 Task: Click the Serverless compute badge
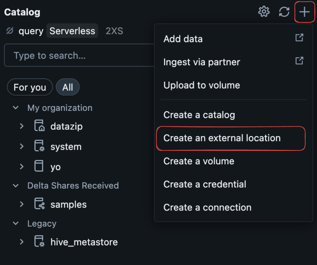pos(72,31)
